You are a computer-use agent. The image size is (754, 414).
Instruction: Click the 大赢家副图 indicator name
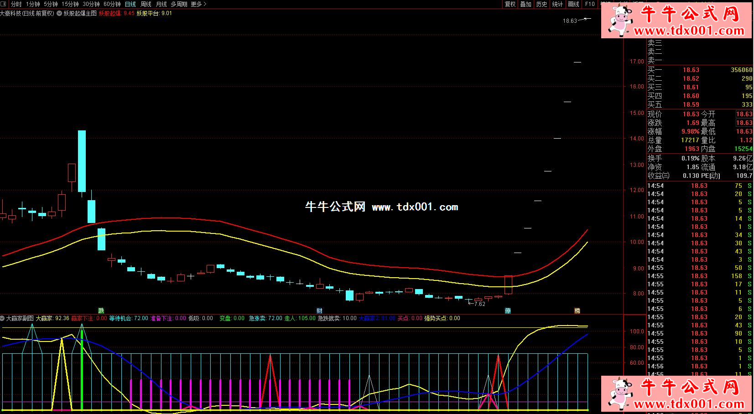(x=20, y=318)
